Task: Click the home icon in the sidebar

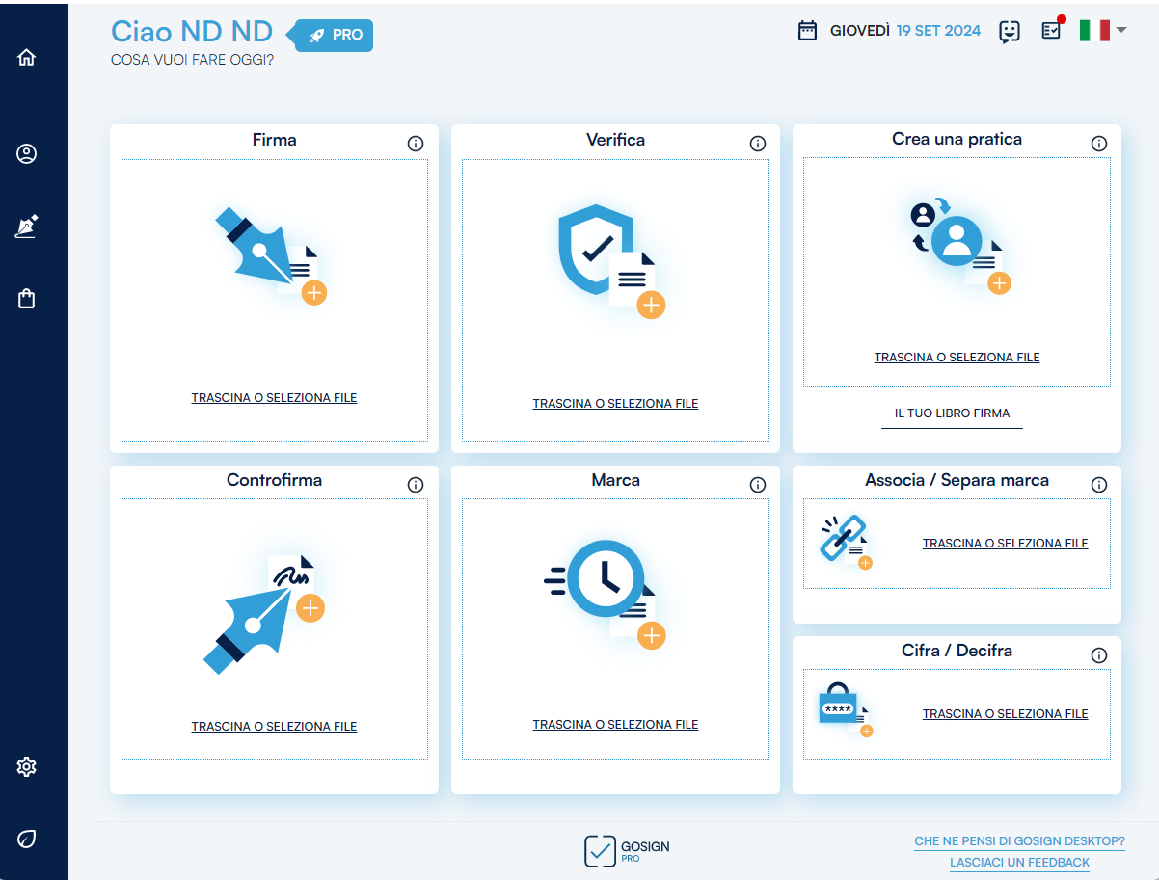Action: pyautogui.click(x=27, y=57)
